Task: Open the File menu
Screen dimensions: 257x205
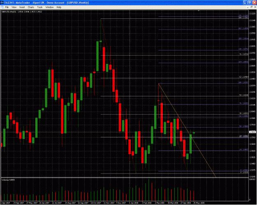Action: click(x=7, y=7)
